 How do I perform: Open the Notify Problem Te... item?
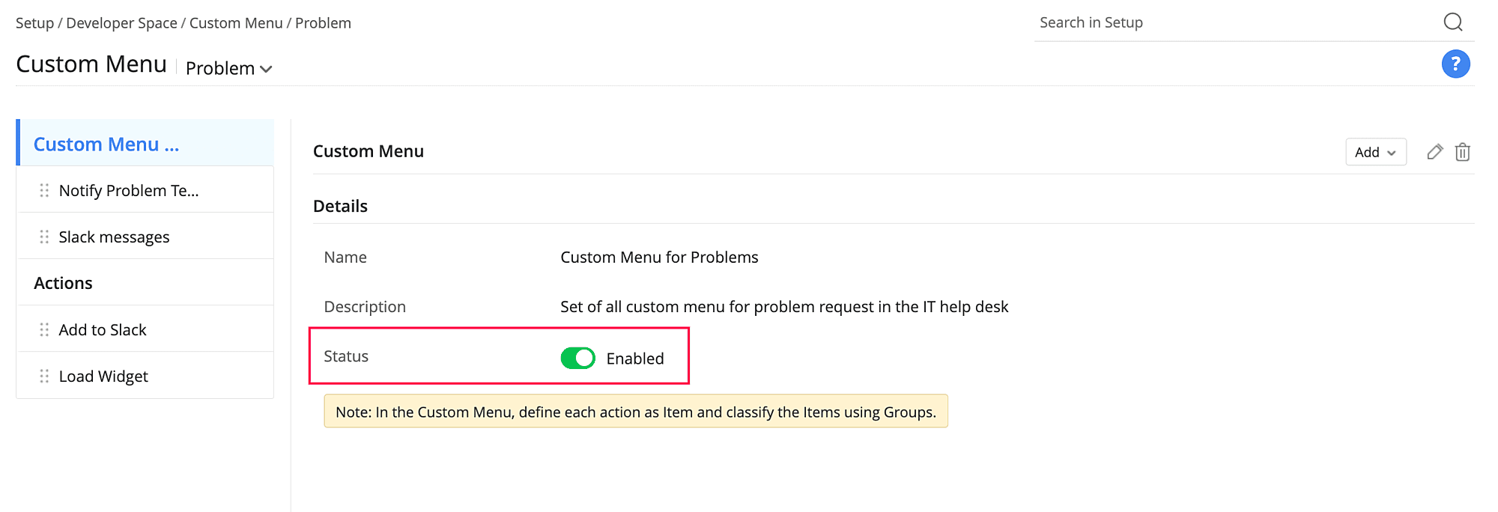[x=129, y=191]
